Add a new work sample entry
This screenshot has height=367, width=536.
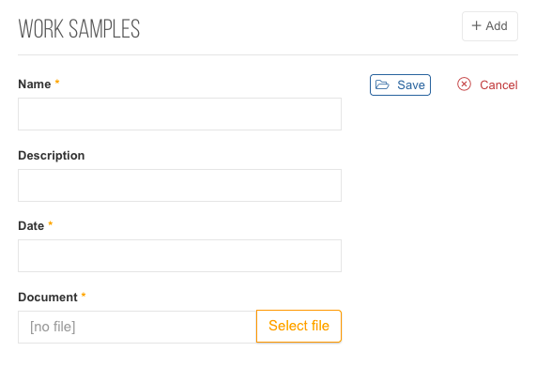pos(490,26)
